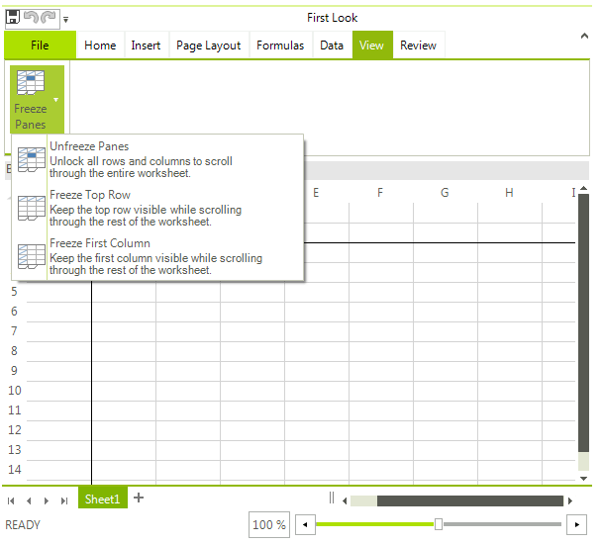Select row 9 header
This screenshot has height=544, width=602.
(x=14, y=371)
